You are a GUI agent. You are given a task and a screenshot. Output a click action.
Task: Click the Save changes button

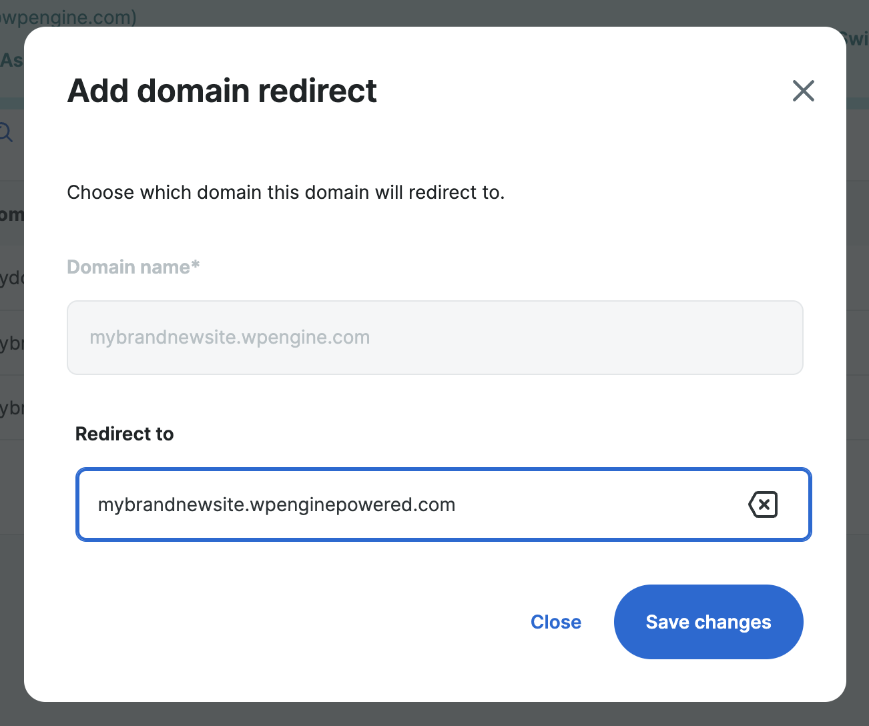(x=707, y=621)
